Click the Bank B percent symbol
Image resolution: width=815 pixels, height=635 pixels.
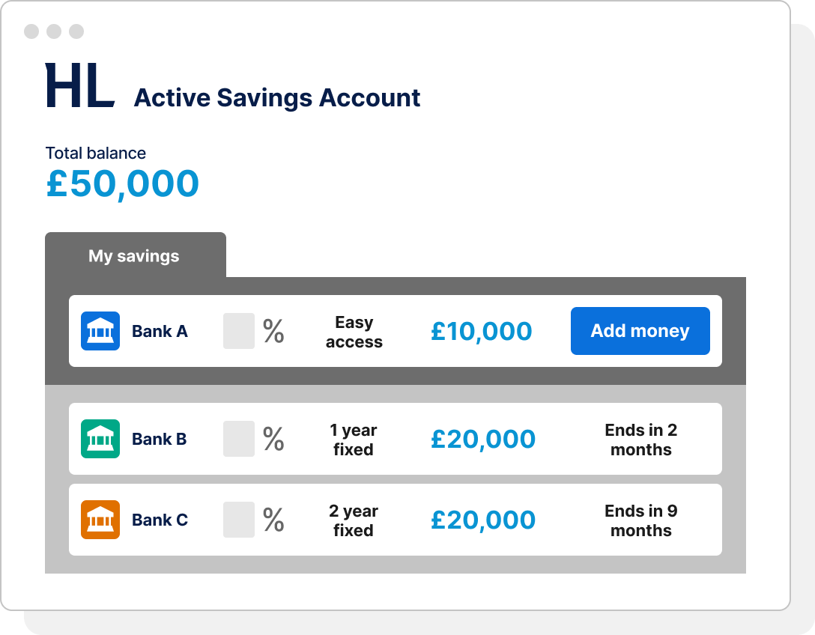click(x=273, y=439)
